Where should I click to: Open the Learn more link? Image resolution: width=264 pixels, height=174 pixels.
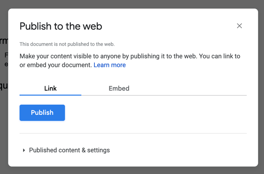[109, 65]
